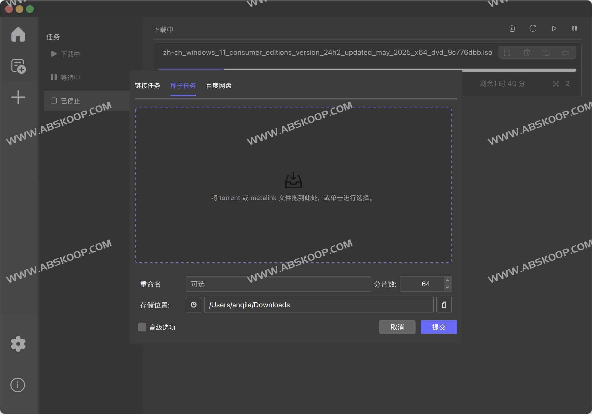Refresh the download list via toolbar icon
Screen dimensions: 592x414
click(x=533, y=29)
